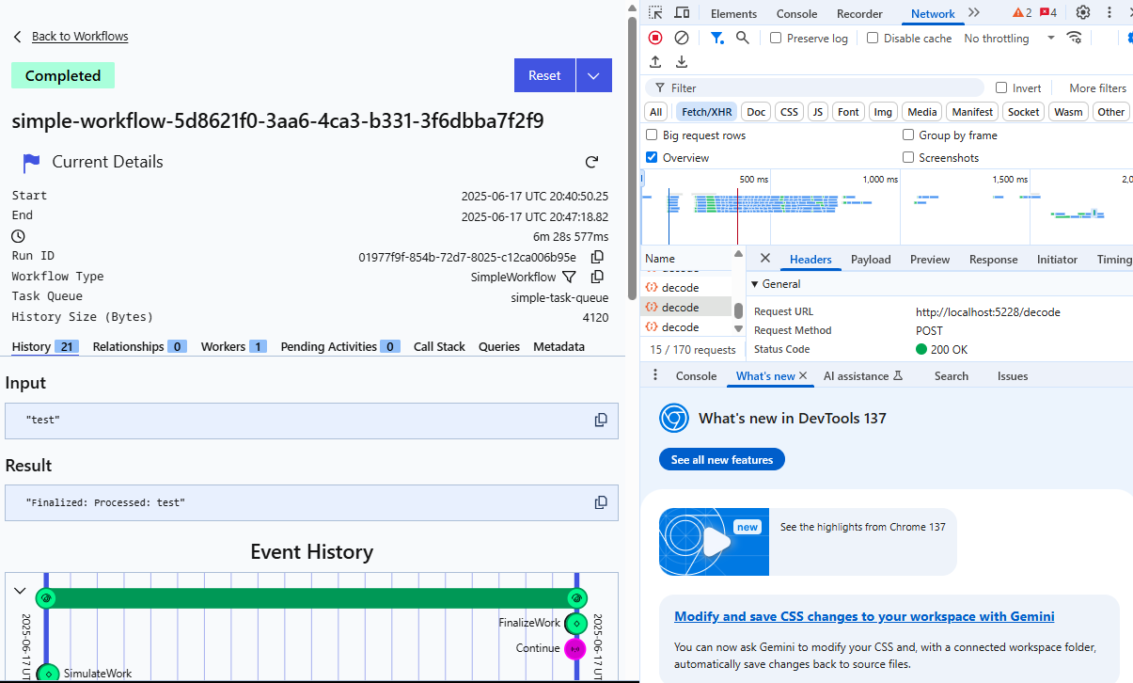The width and height of the screenshot is (1133, 683).
Task: Open DevTools settings gear
Action: 1083,13
